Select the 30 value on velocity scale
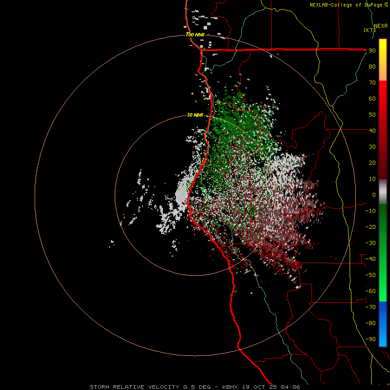 [372, 147]
